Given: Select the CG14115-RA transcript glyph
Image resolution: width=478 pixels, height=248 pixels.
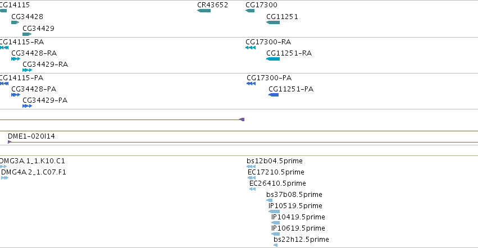Looking at the screenshot, I should 4,48.
